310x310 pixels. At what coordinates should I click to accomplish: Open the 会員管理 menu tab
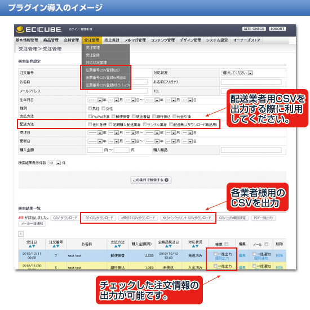click(x=71, y=40)
